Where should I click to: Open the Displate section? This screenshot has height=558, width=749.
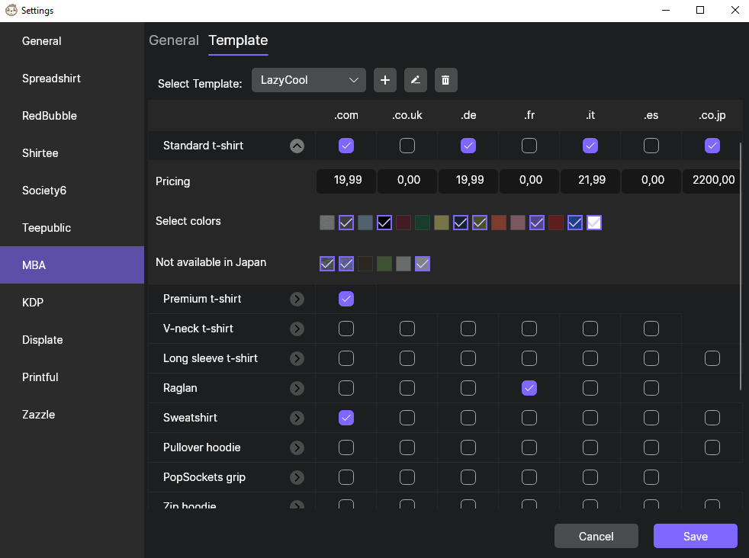coord(72,340)
